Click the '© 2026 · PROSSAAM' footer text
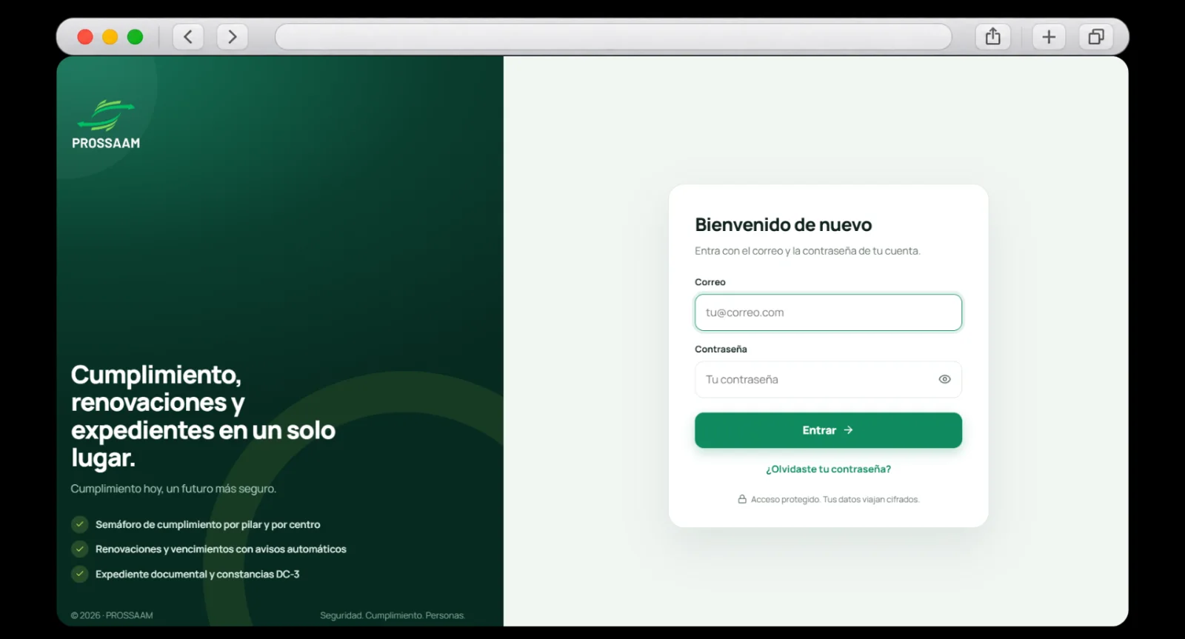Image resolution: width=1185 pixels, height=639 pixels. coord(112,615)
